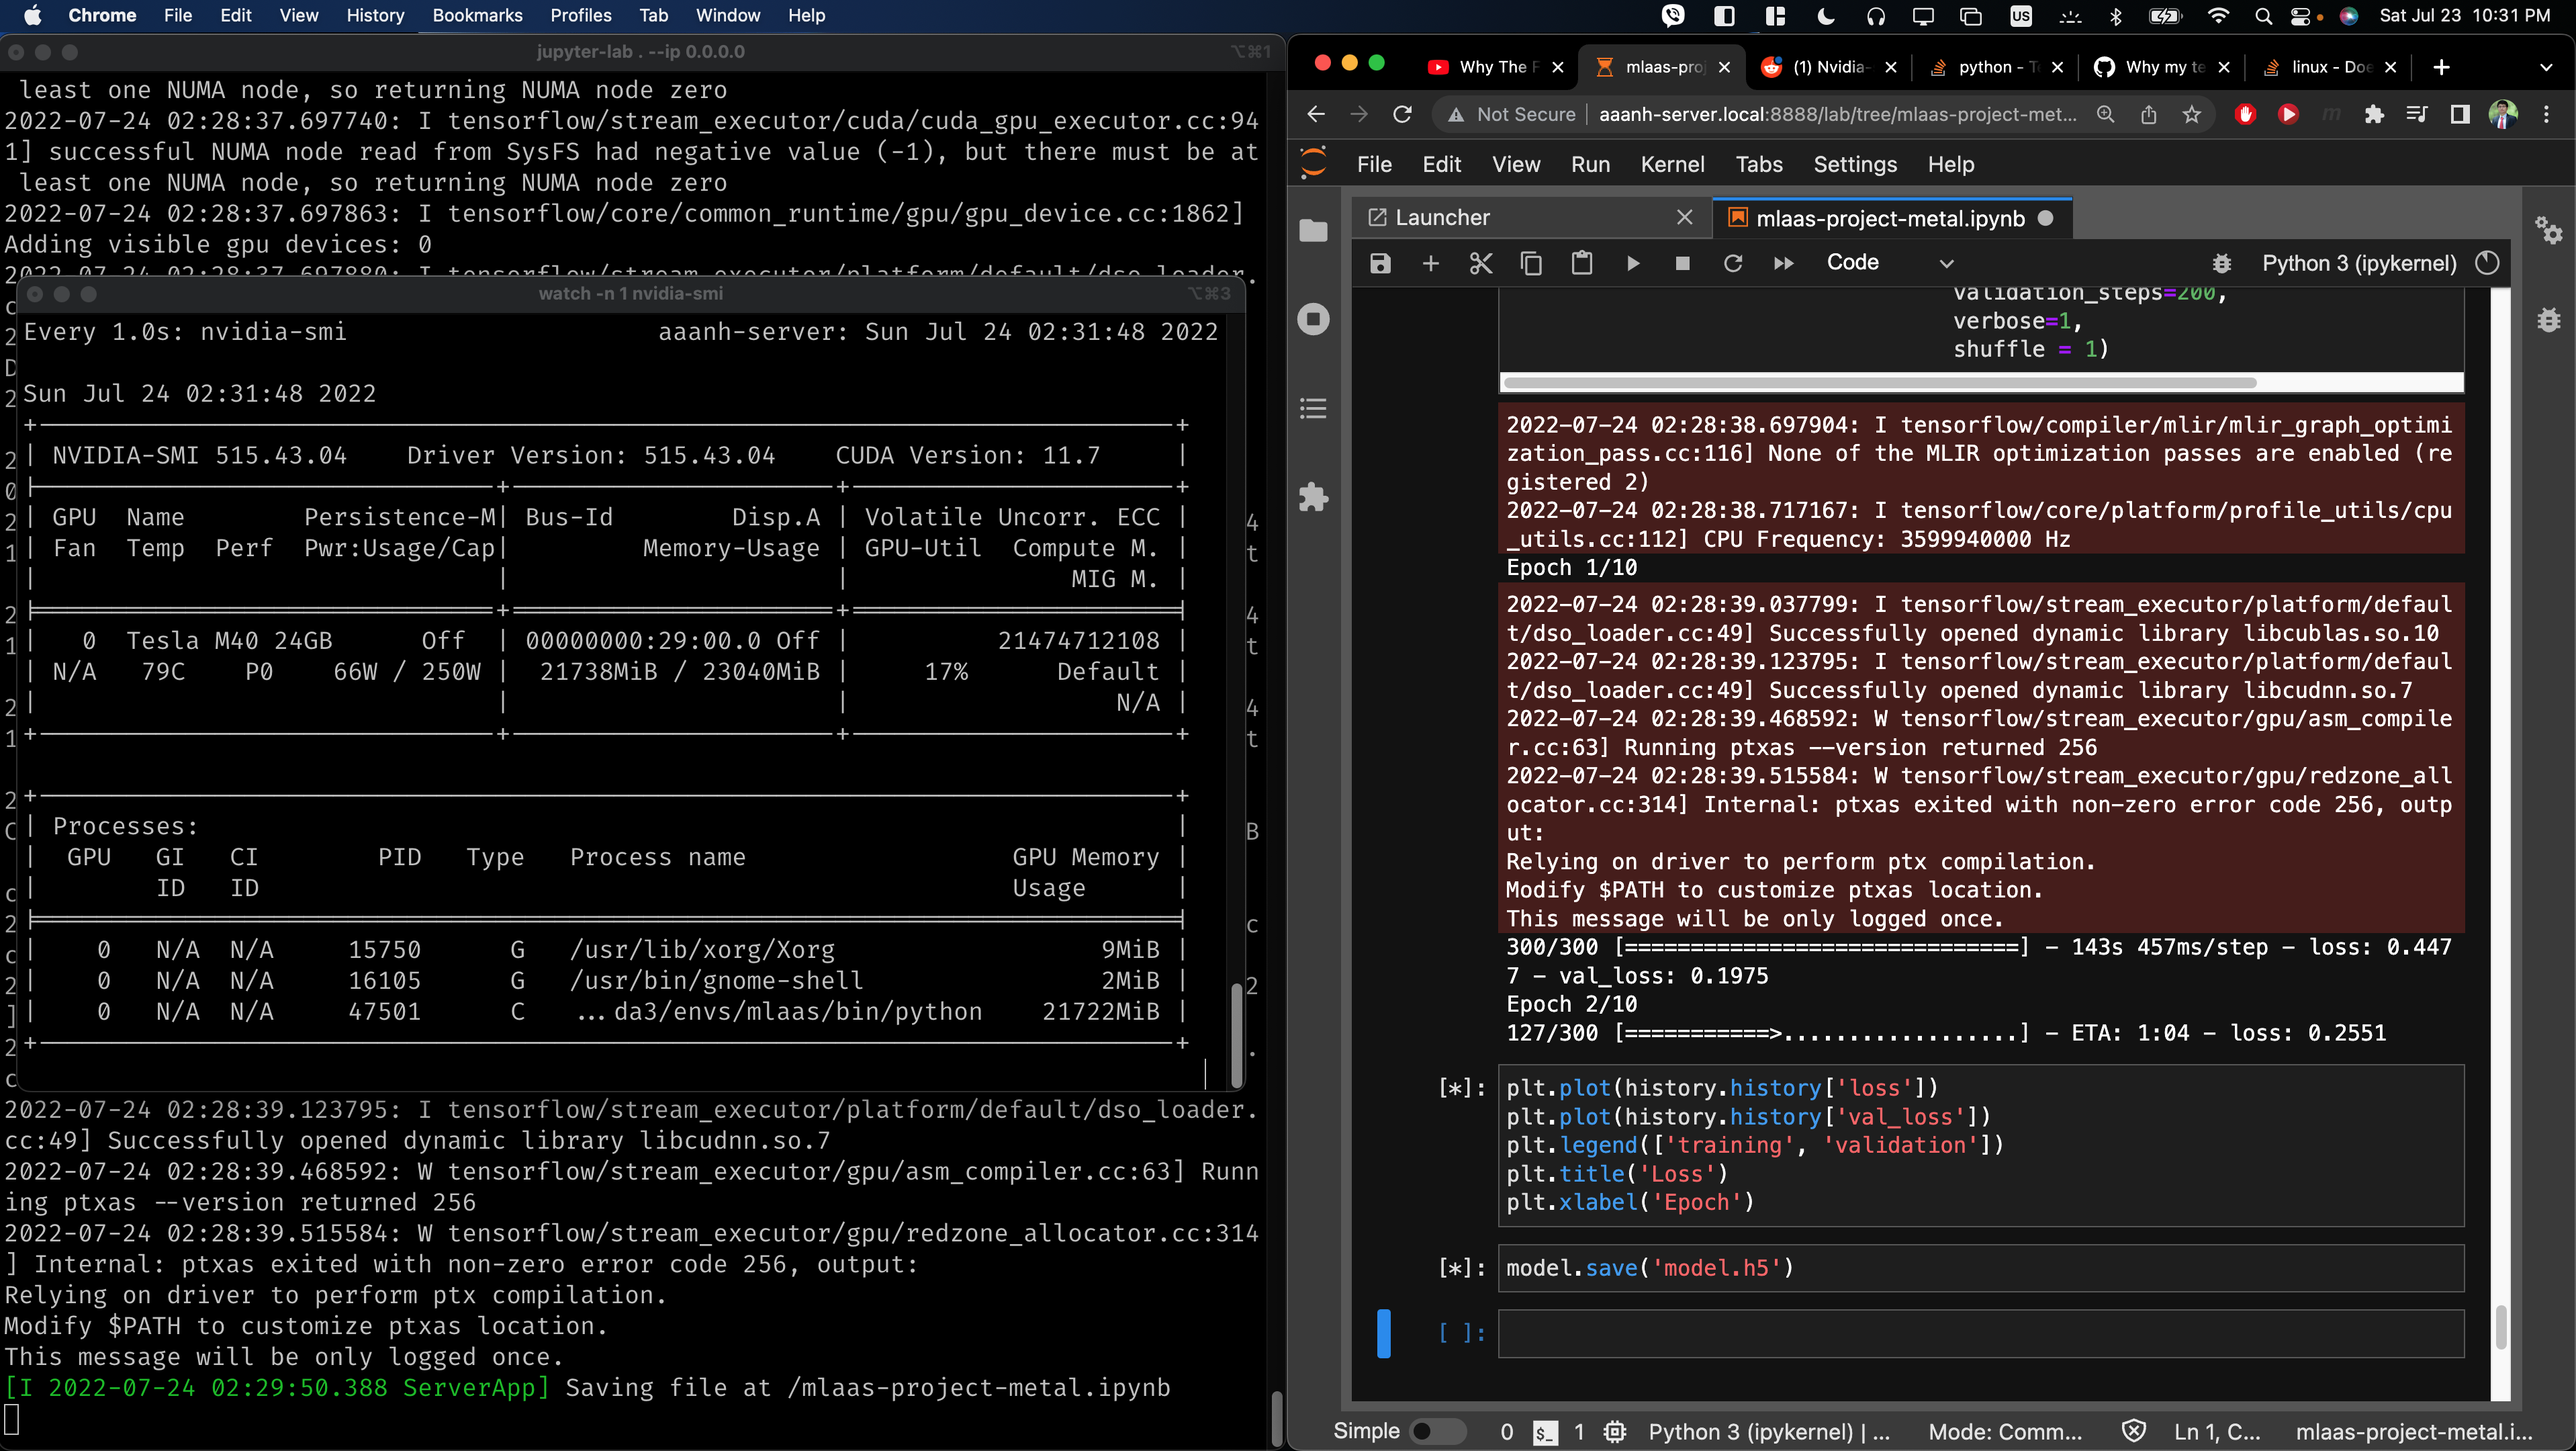Interrupt the kernel with the stop square
Screen dimensions: 2576x1451
tap(1682, 263)
